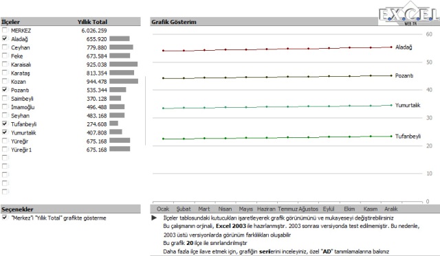
Task: Select the Grafik Gösterim header bar
Action: coord(264,22)
